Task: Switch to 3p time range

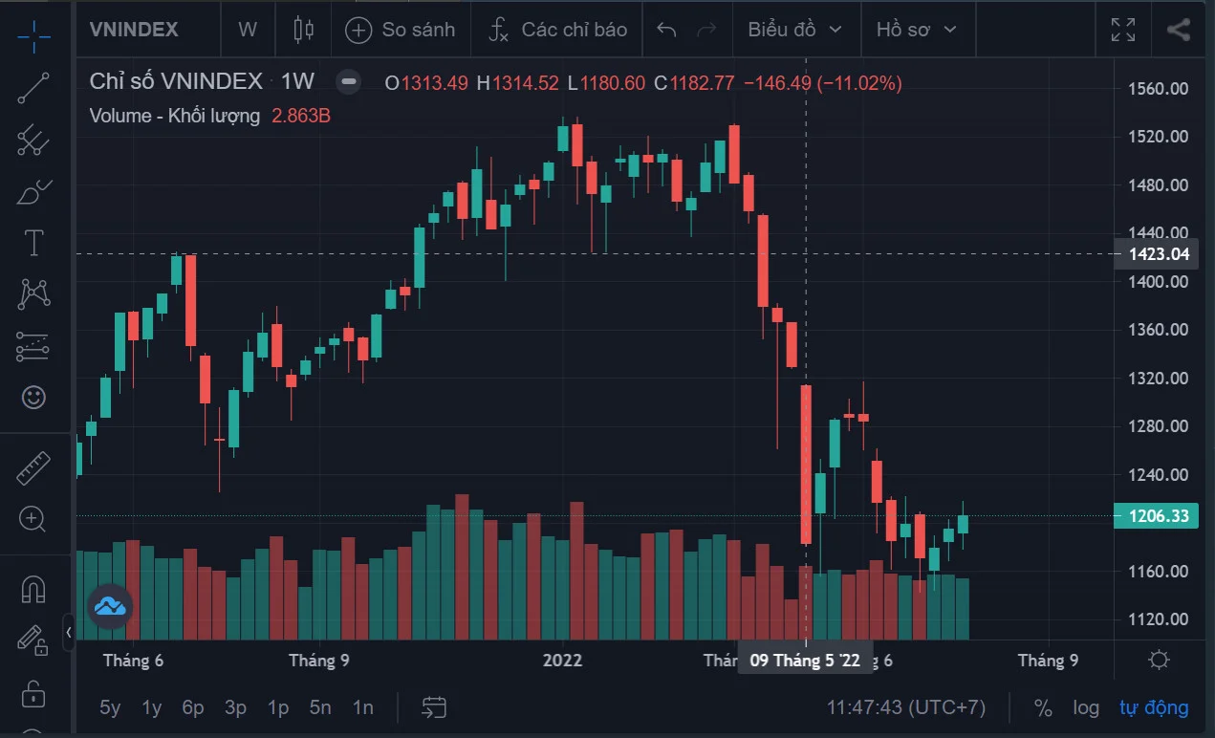Action: [235, 708]
